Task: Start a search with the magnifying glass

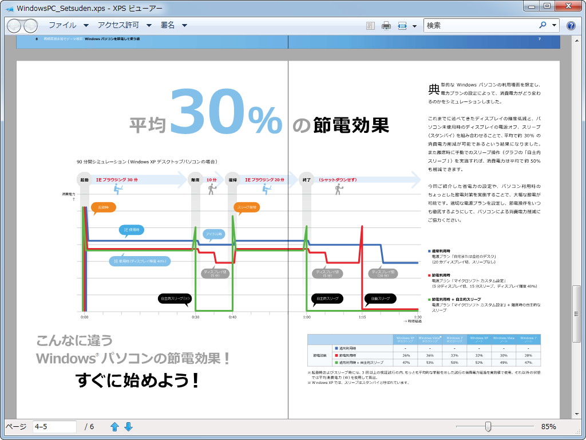Action: pyautogui.click(x=543, y=26)
